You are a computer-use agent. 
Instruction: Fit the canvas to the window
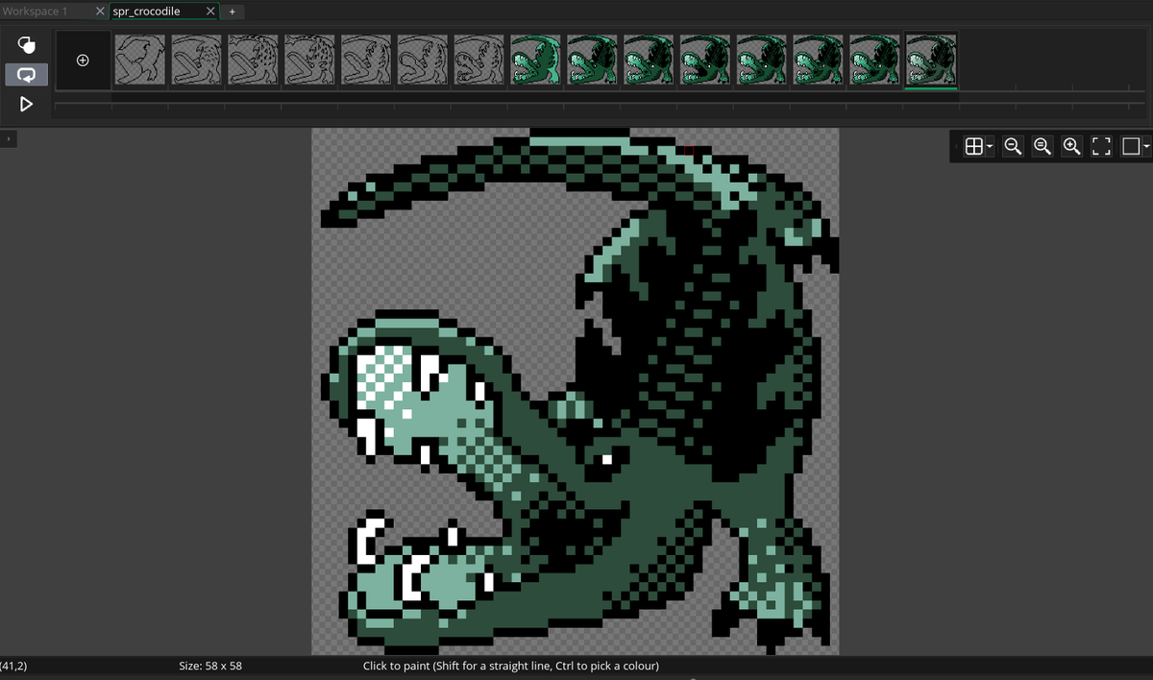coord(1102,146)
